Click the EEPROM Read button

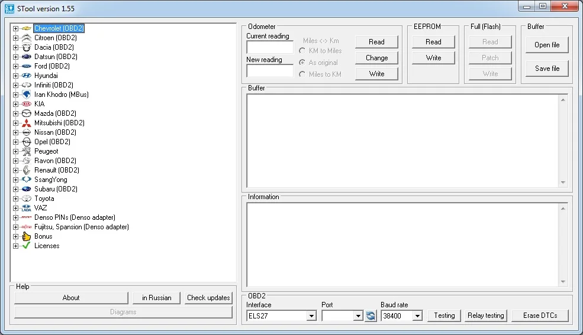point(433,42)
